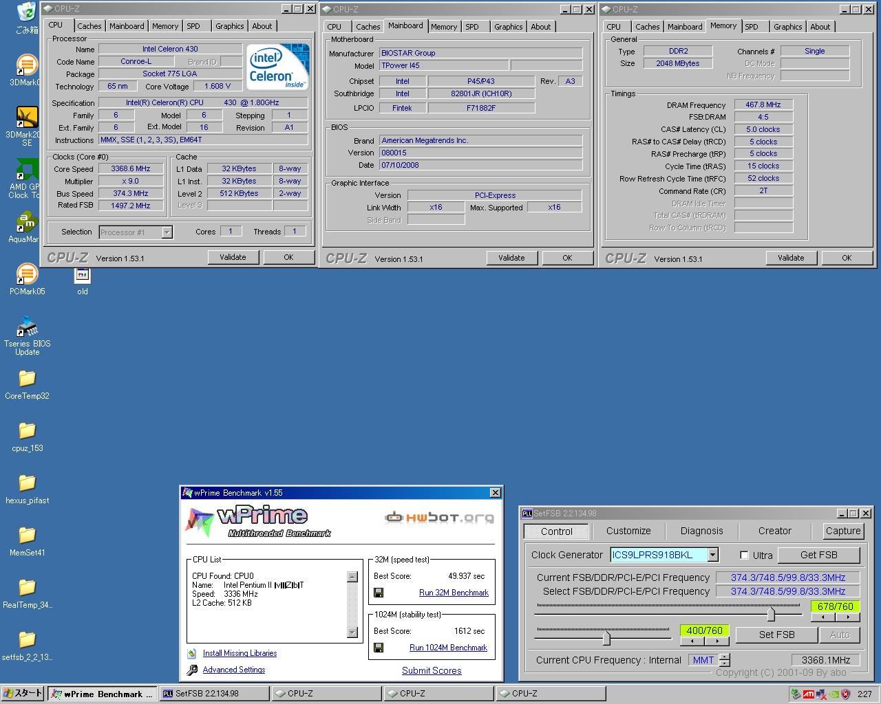Image resolution: width=881 pixels, height=704 pixels.
Task: Switch to the Diagnosis tab in SetFSB
Action: [x=701, y=531]
